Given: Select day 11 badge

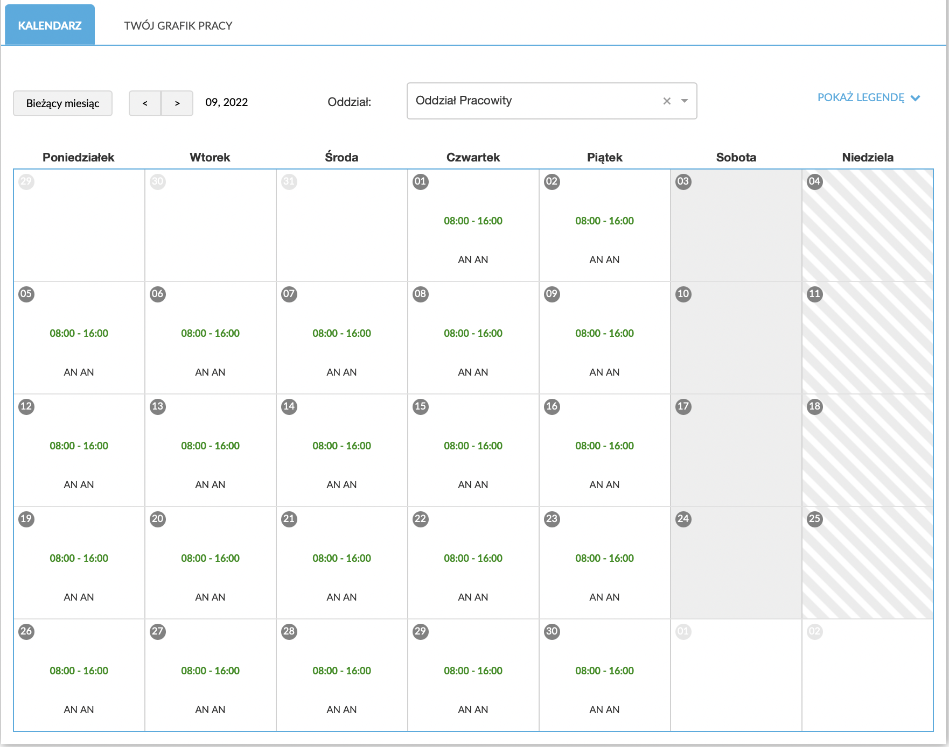Looking at the screenshot, I should pyautogui.click(x=815, y=294).
